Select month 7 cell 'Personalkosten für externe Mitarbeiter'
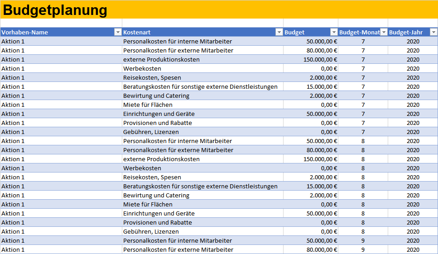 (x=202, y=51)
